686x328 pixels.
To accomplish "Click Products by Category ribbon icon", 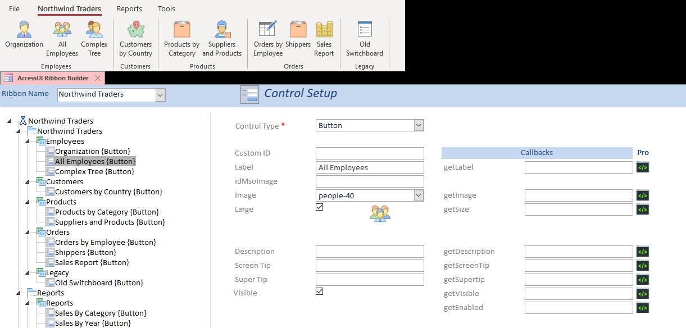I will click(x=181, y=29).
